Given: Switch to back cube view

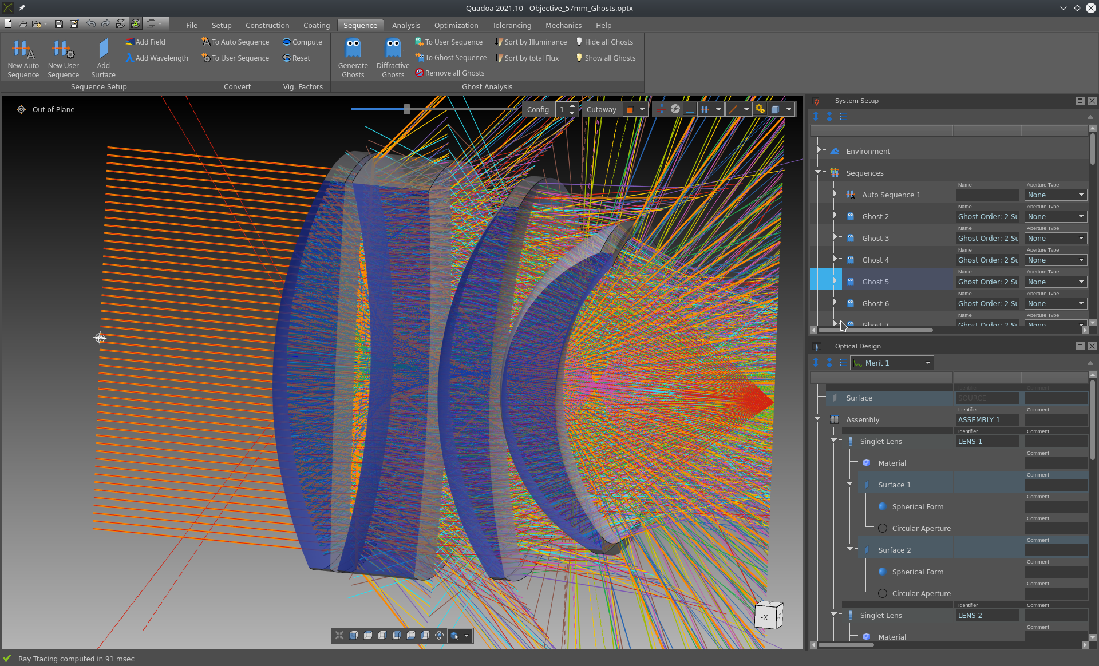Looking at the screenshot, I should (397, 635).
